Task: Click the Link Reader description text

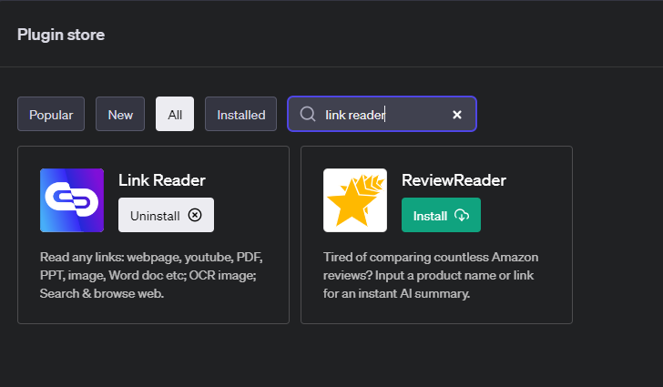Action: (151, 275)
